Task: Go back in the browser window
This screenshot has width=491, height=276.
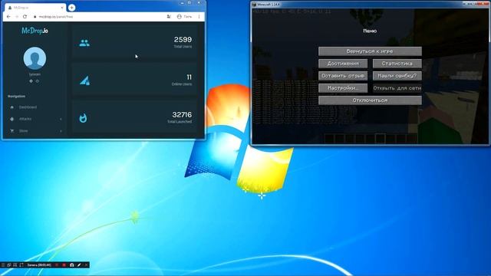Action: click(8, 17)
